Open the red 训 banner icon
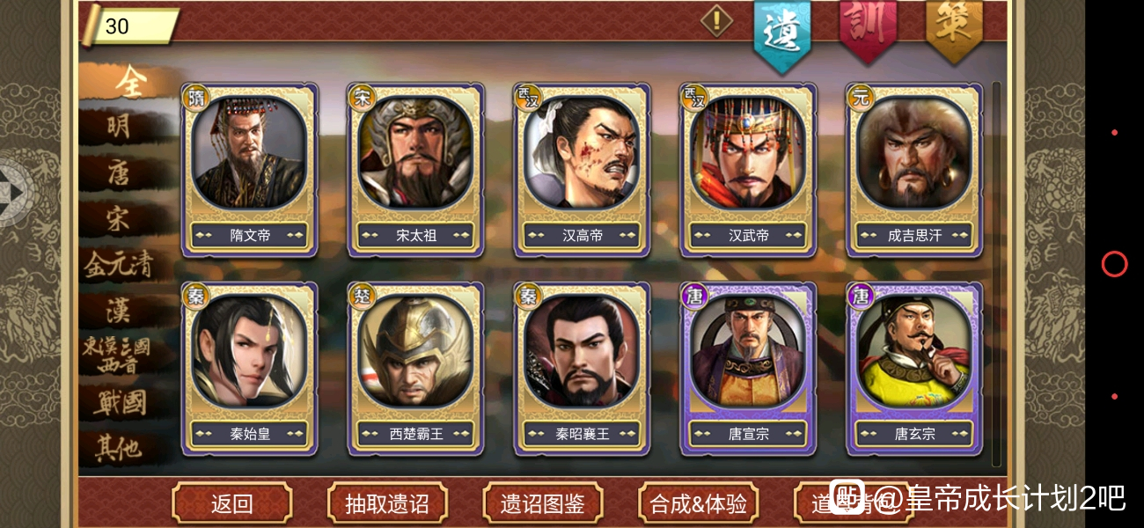1144x528 pixels. [868, 31]
